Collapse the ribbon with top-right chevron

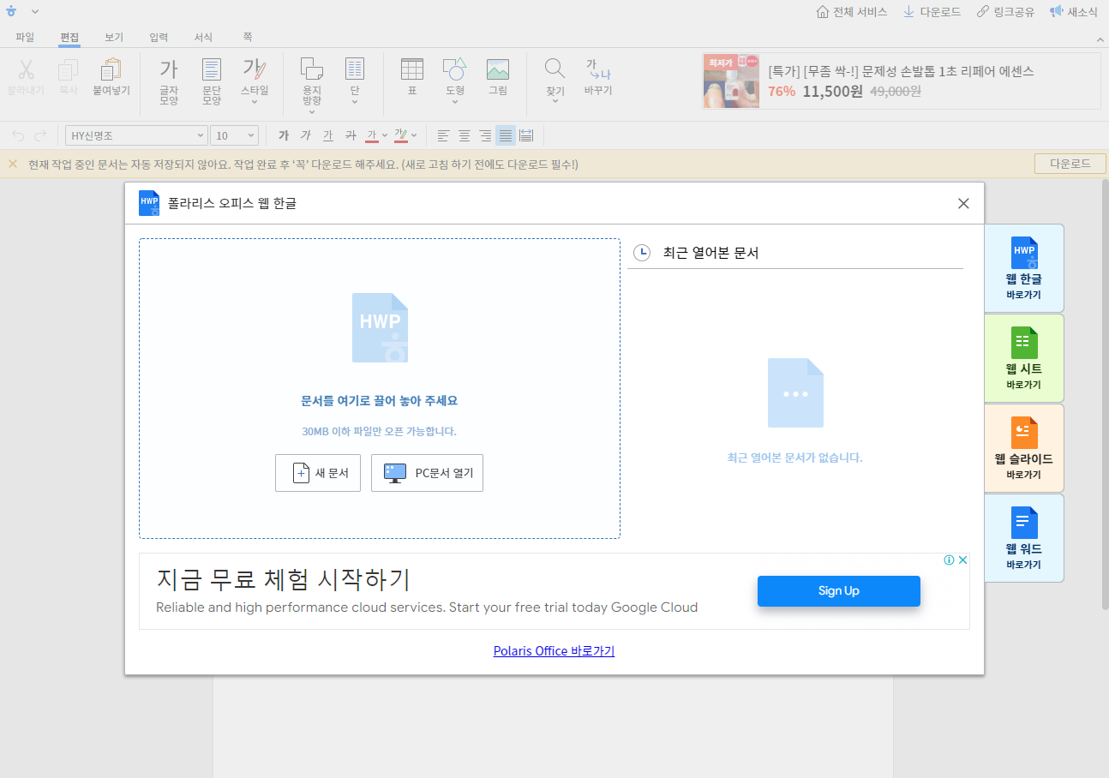1100,39
